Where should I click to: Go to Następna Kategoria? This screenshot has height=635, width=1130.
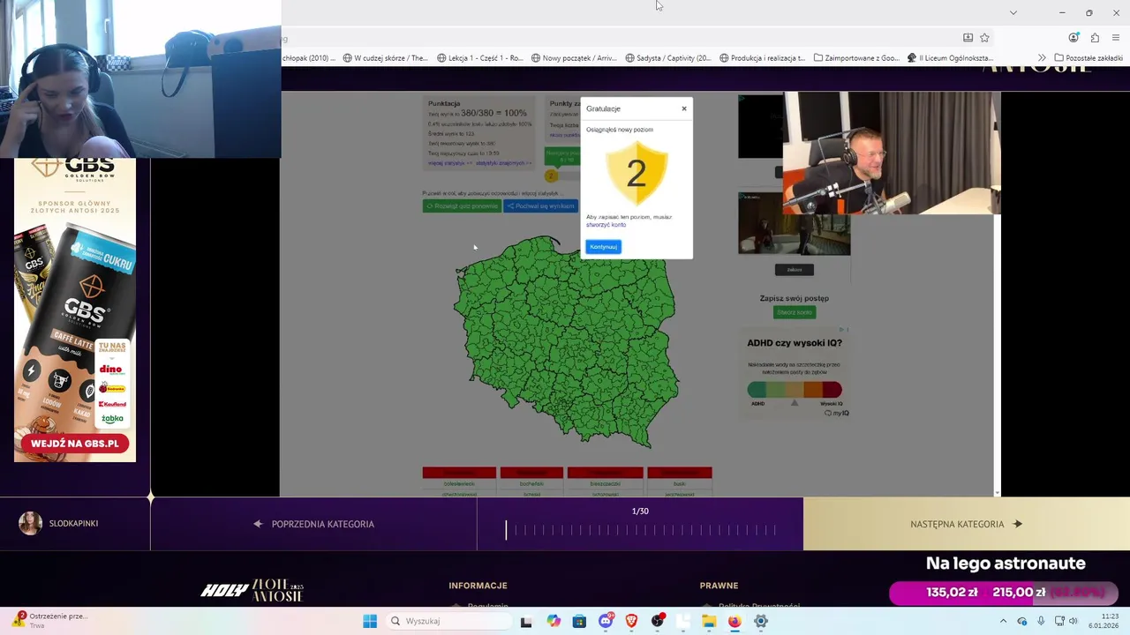966,524
